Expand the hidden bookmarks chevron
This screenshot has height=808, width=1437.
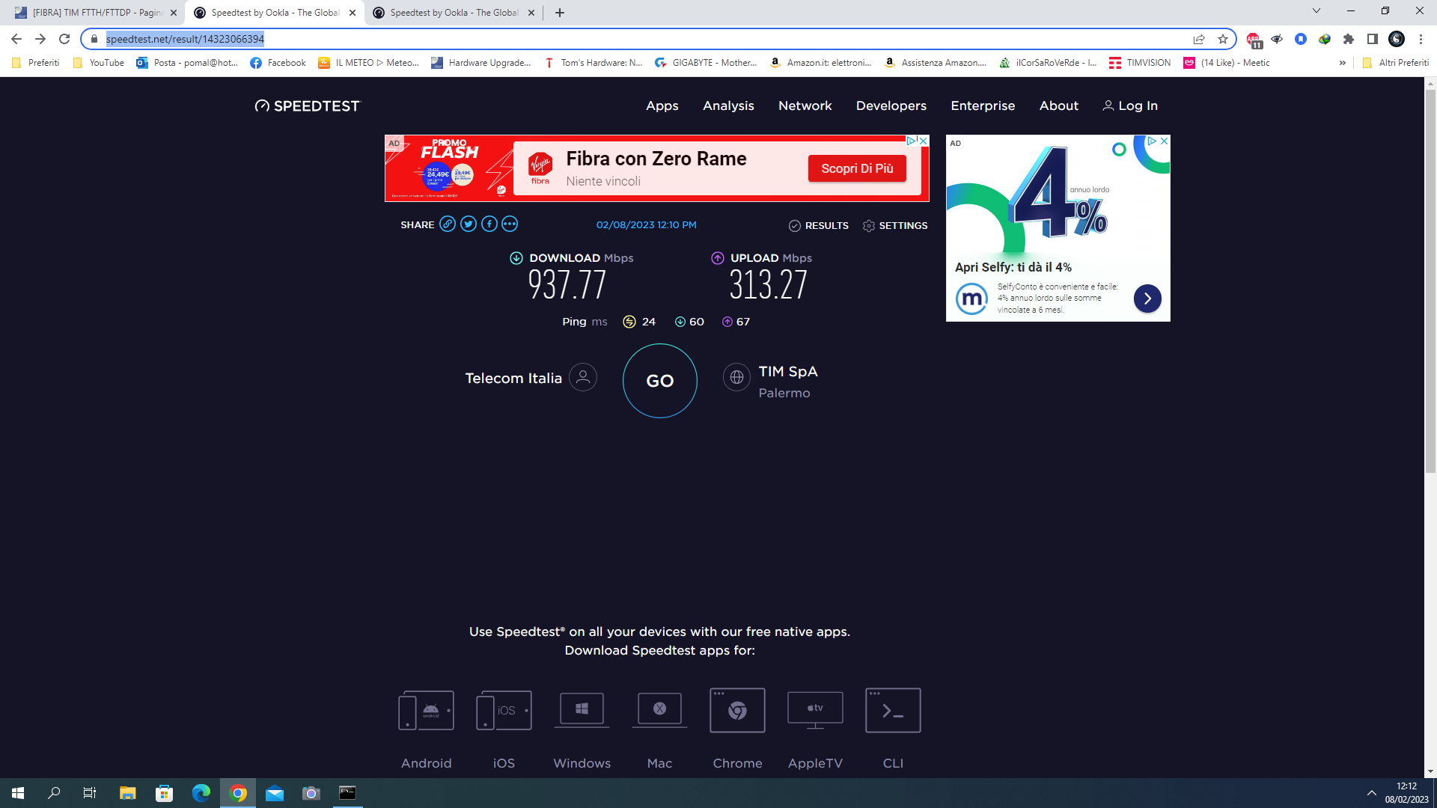(1343, 63)
